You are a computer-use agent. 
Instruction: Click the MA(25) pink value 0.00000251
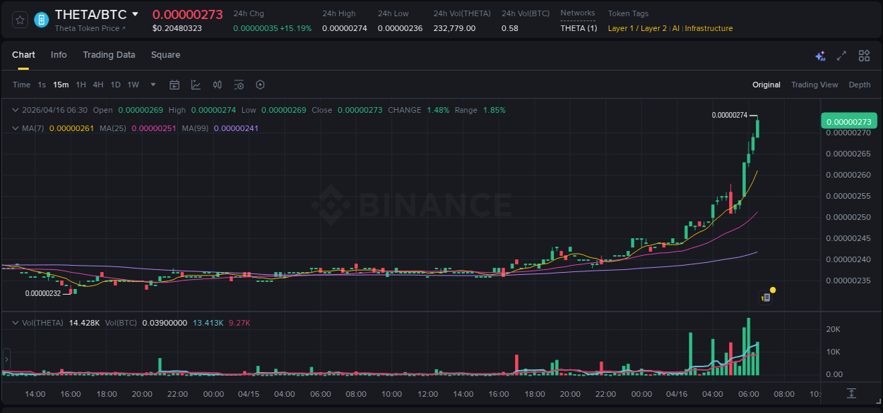[x=154, y=128]
